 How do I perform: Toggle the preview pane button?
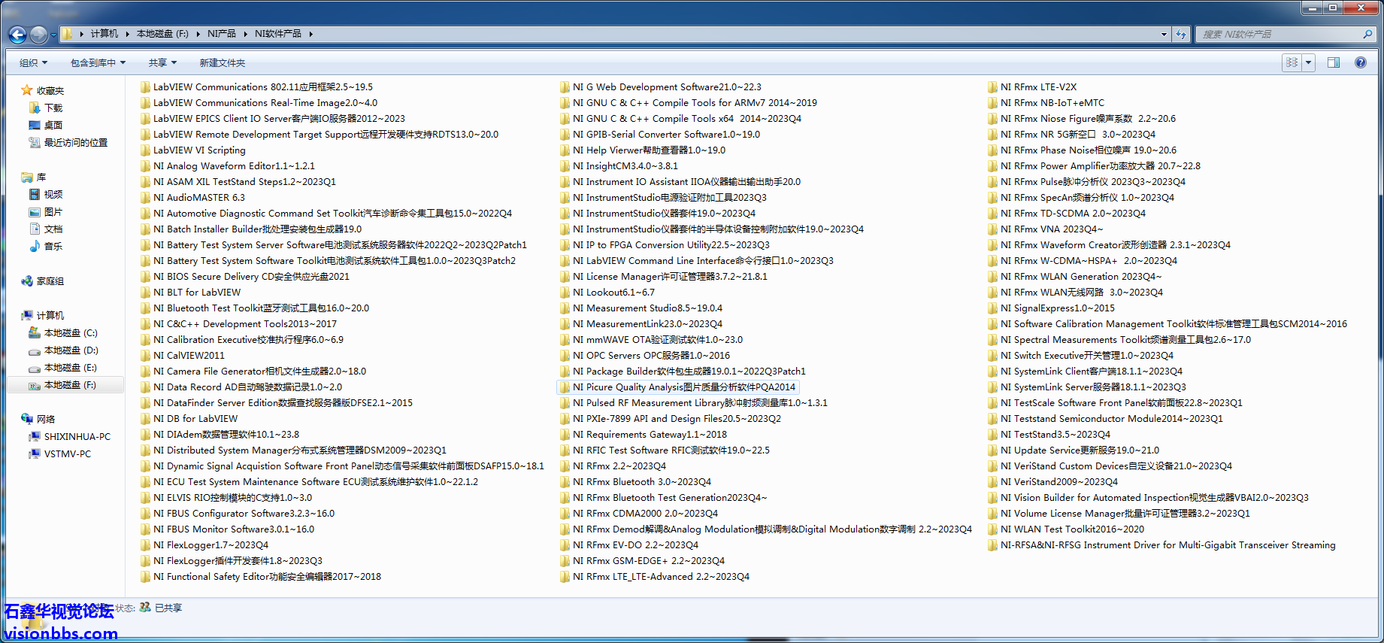point(1334,62)
